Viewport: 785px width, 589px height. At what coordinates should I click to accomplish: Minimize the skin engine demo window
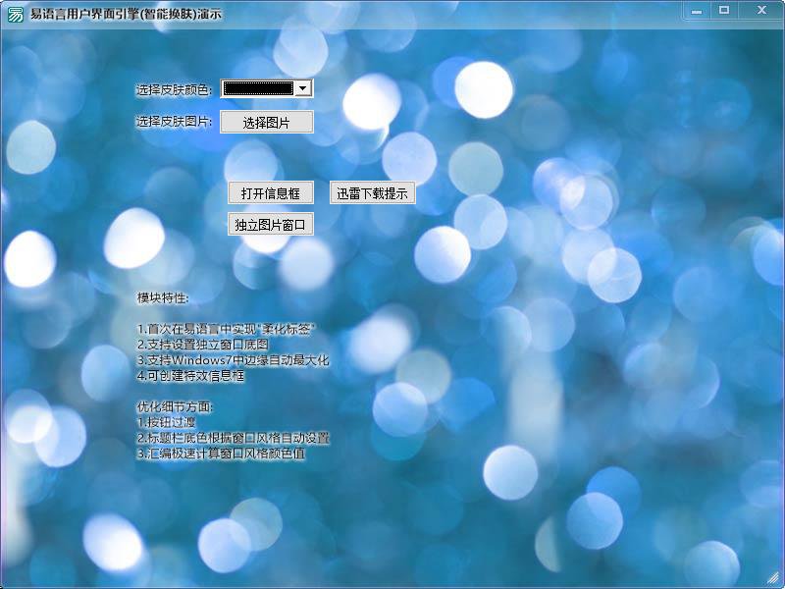[696, 10]
